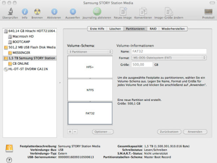The height and width of the screenshot is (163, 217).
Task: Click the Master Boot Record value
Action: [x=158, y=157]
